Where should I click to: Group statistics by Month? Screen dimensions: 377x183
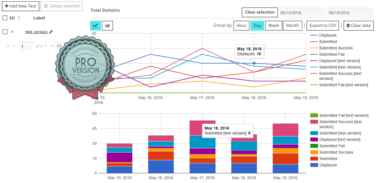[x=292, y=26]
